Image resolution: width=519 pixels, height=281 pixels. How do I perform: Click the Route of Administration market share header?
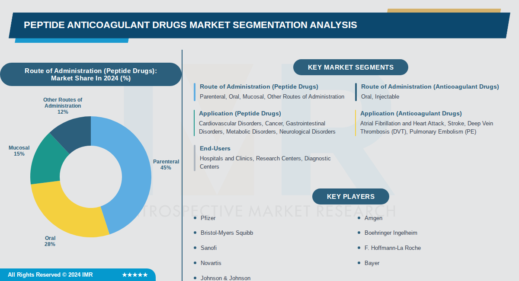coord(91,74)
